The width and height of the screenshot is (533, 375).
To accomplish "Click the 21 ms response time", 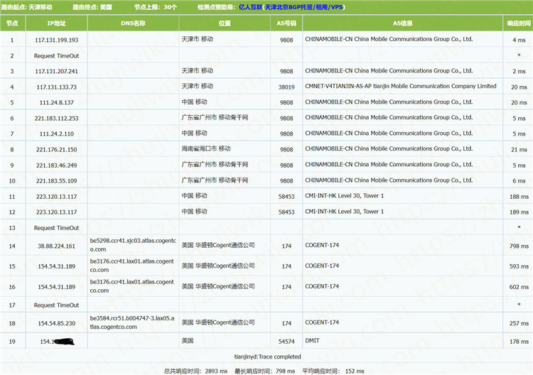I will point(519,149).
